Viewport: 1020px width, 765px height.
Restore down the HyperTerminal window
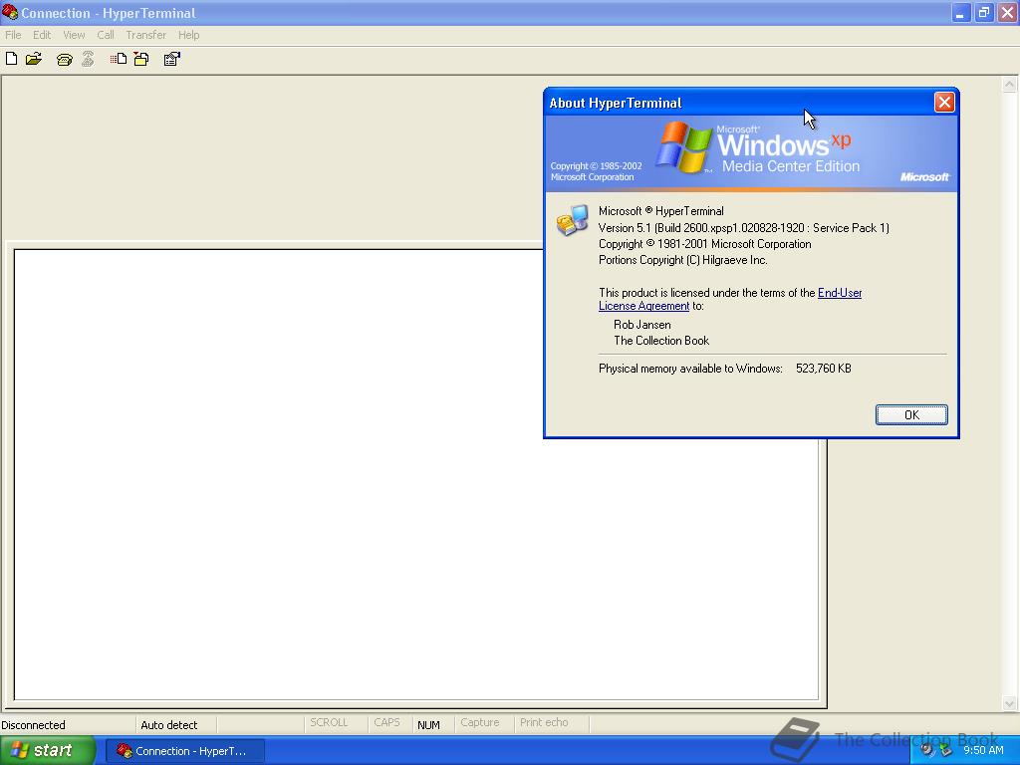pos(984,13)
